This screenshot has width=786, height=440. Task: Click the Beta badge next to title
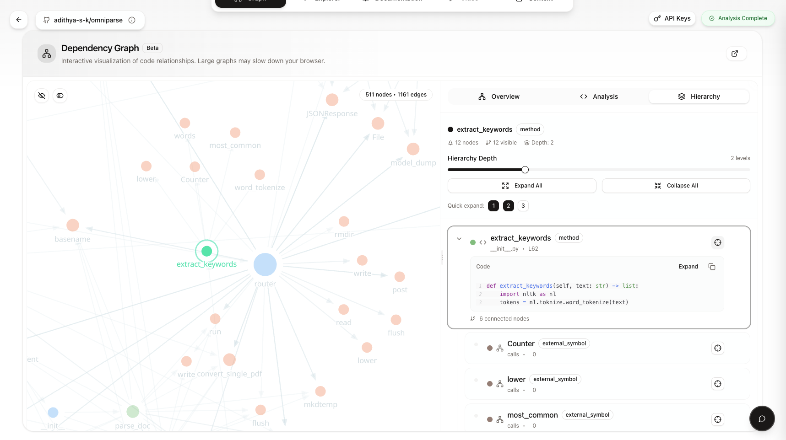[152, 48]
